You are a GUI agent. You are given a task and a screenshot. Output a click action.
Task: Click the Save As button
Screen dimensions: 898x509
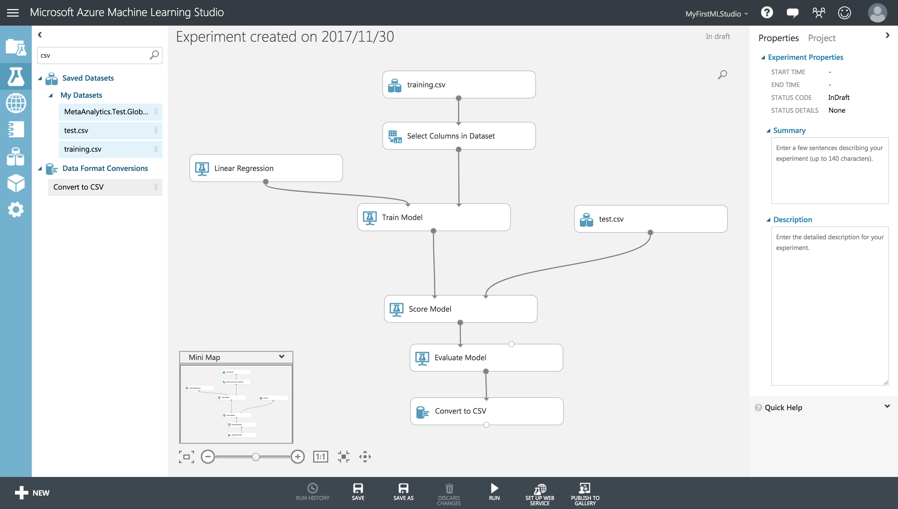(403, 492)
